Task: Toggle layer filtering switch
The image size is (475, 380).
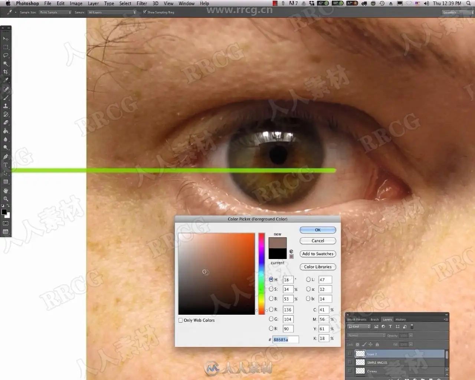Action: pyautogui.click(x=412, y=327)
